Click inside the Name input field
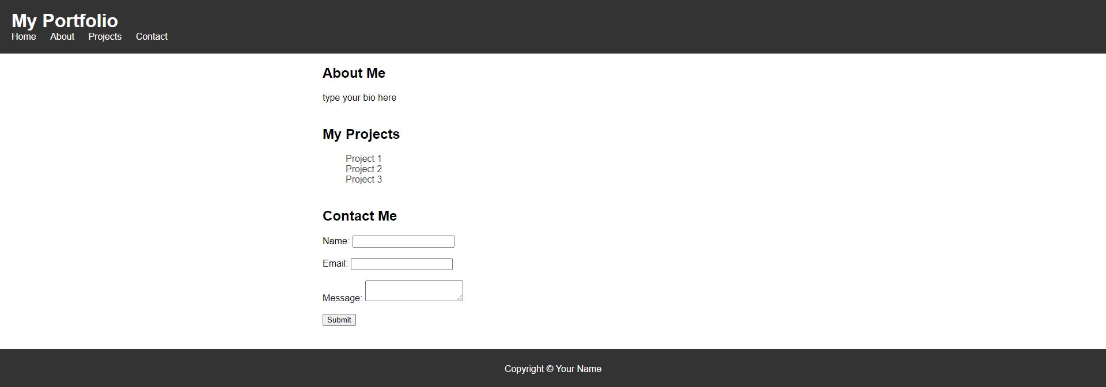The width and height of the screenshot is (1106, 387). point(403,241)
